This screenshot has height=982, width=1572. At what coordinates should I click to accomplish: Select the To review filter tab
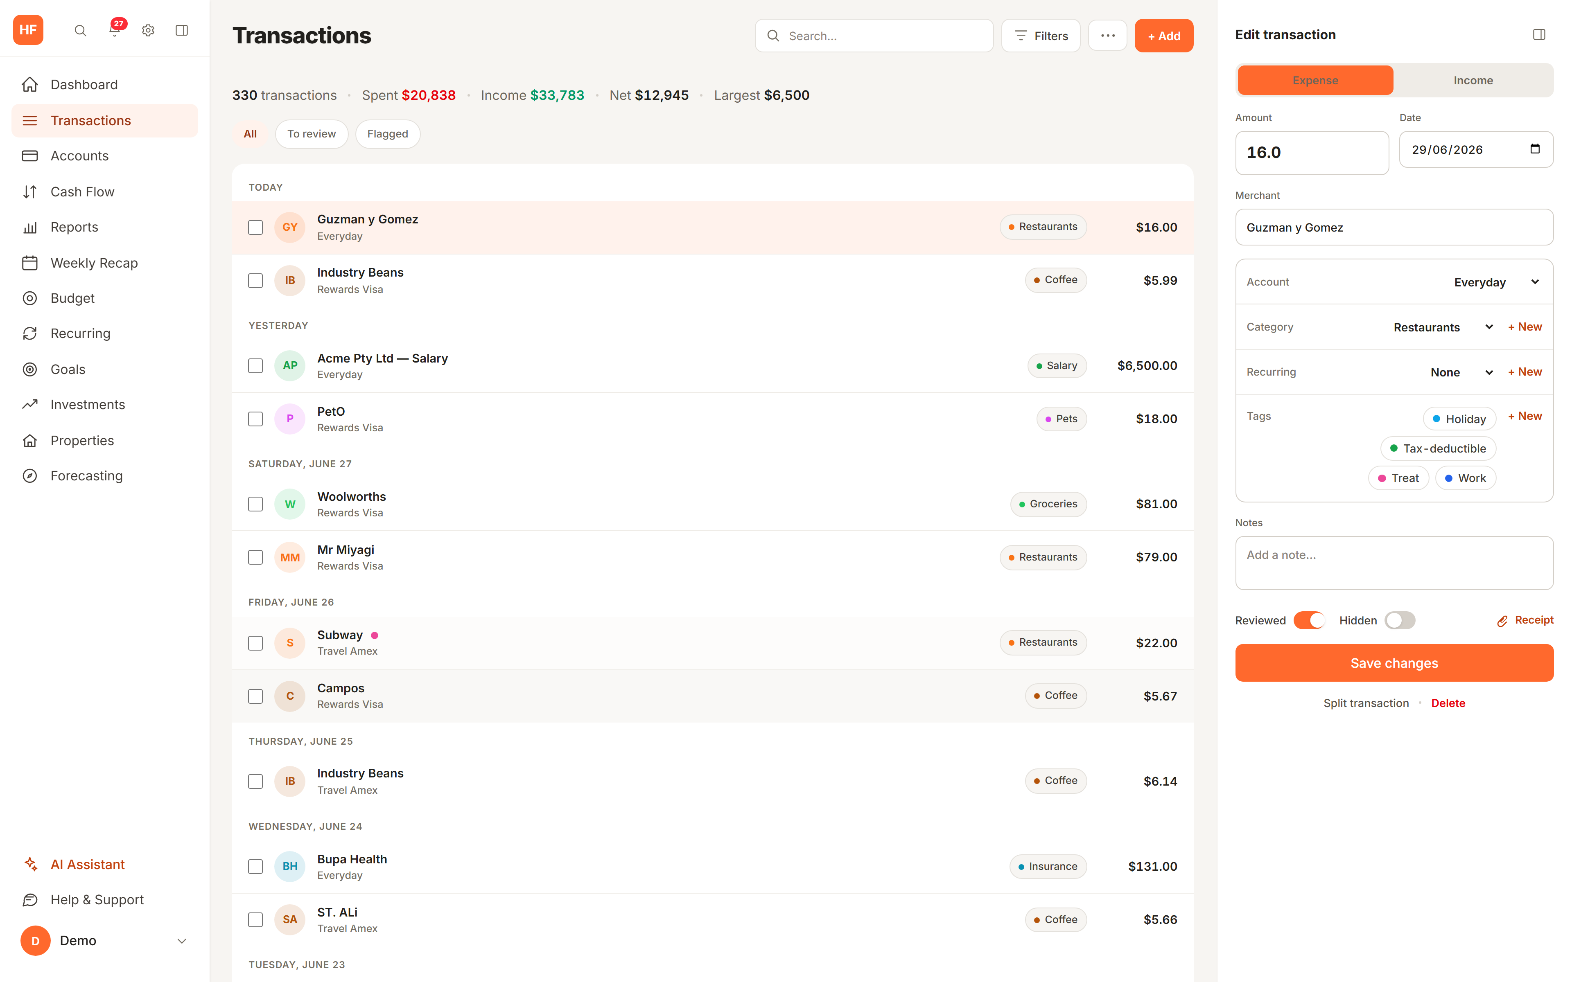pos(311,134)
